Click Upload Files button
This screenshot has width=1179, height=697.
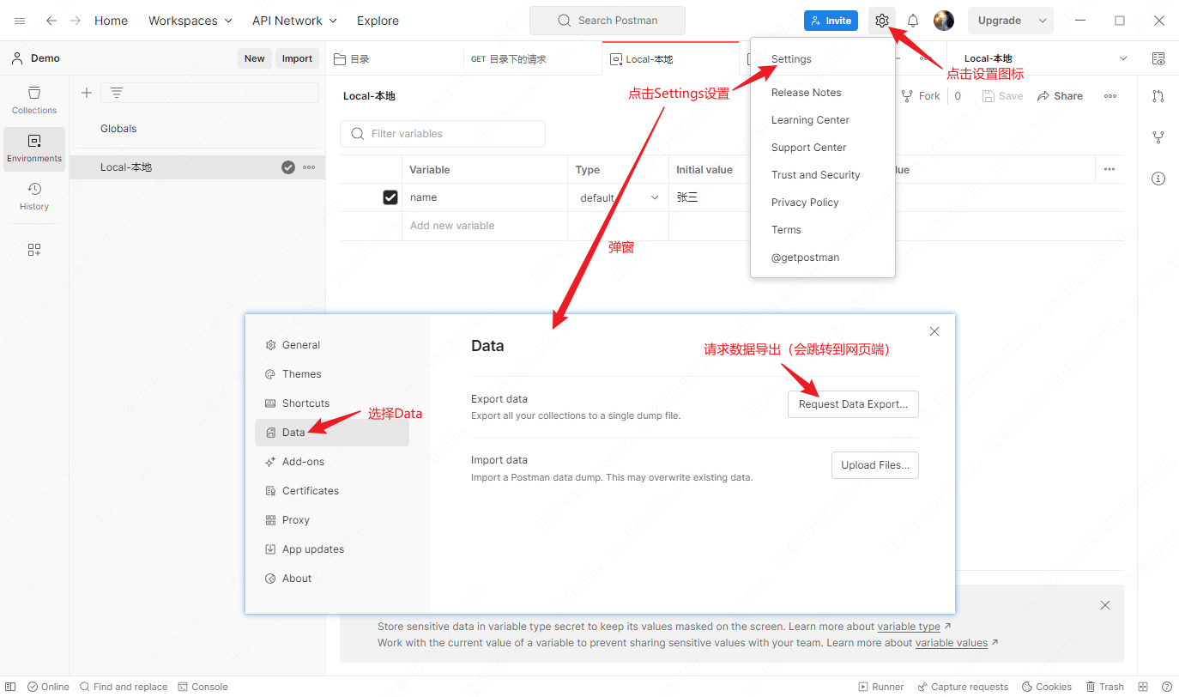[874, 465]
